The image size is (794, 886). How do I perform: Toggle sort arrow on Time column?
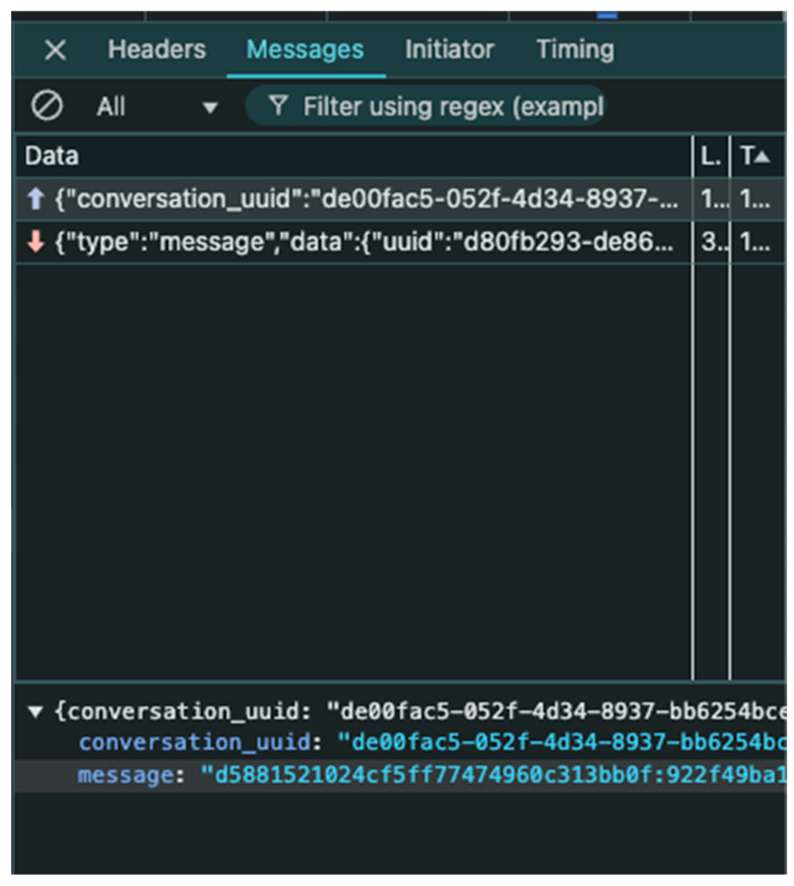[x=762, y=157]
